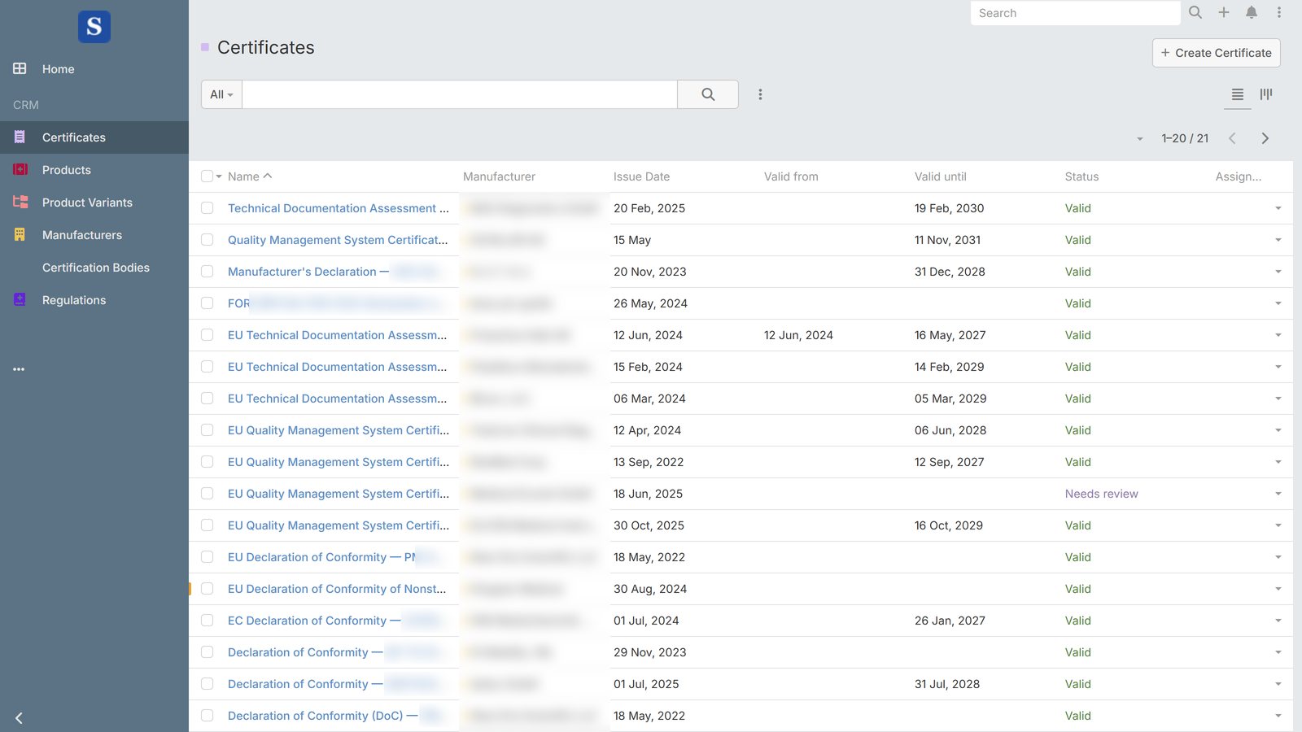
Task: Open row menu for 01 Jul, 2024 certificate
Action: [1278, 621]
